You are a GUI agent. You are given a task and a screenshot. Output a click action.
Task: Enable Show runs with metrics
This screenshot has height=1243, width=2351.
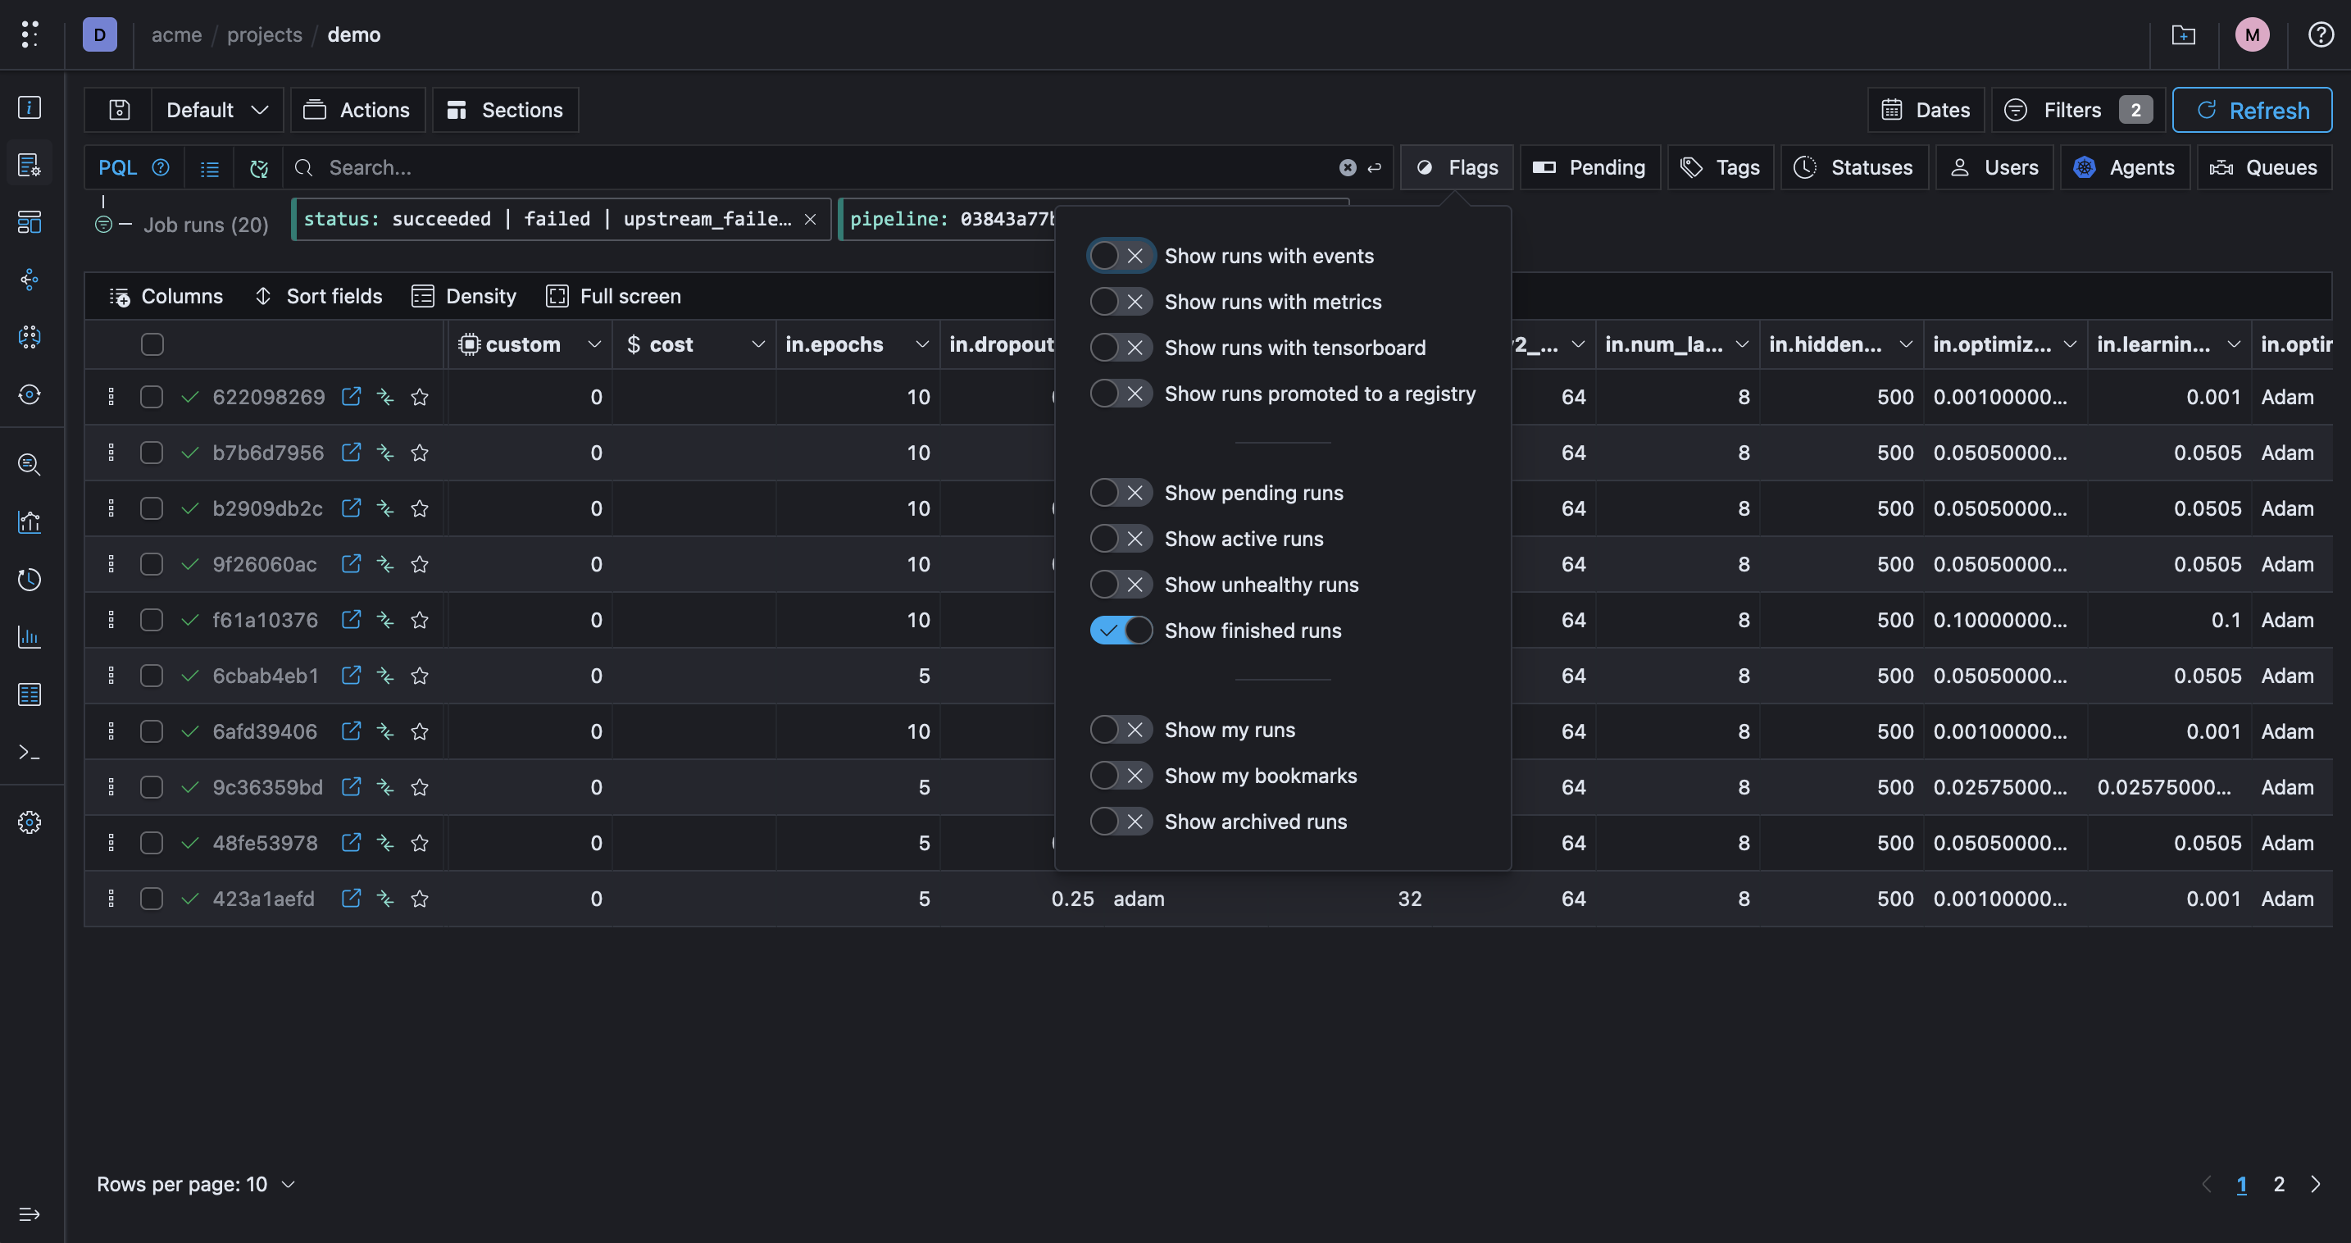(x=1121, y=302)
